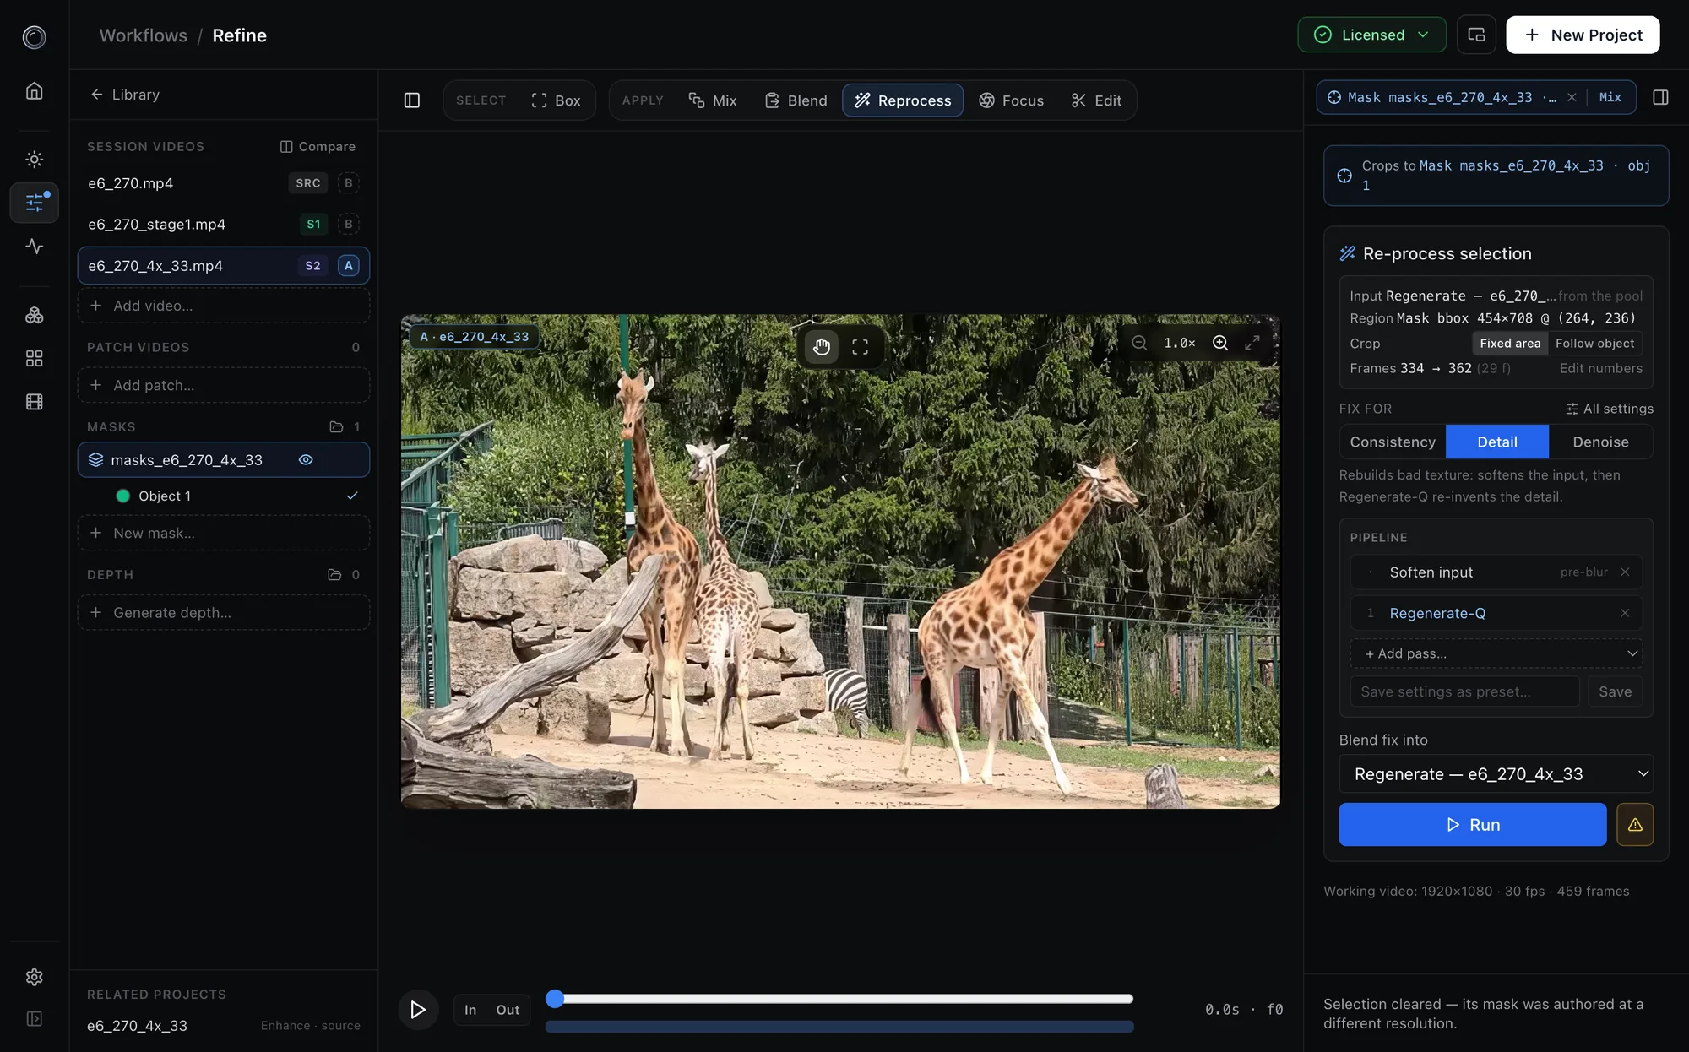Image resolution: width=1689 pixels, height=1052 pixels.
Task: Open the film strip sidebar icon
Action: pos(34,402)
